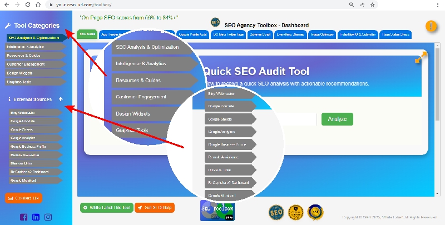Switch to OG Meta Twitter Tags tab

coord(228,34)
